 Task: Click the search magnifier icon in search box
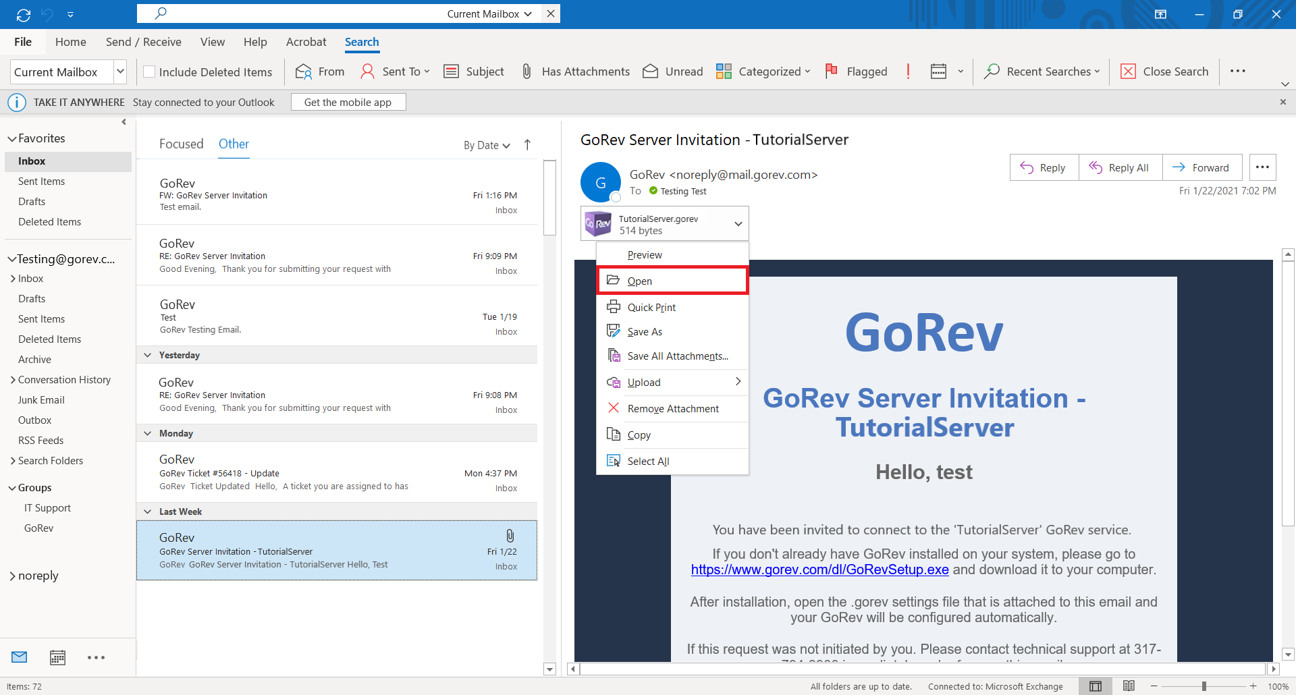(161, 13)
